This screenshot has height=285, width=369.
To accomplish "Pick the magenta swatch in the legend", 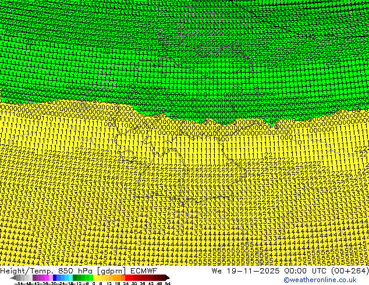I will click(x=47, y=277).
